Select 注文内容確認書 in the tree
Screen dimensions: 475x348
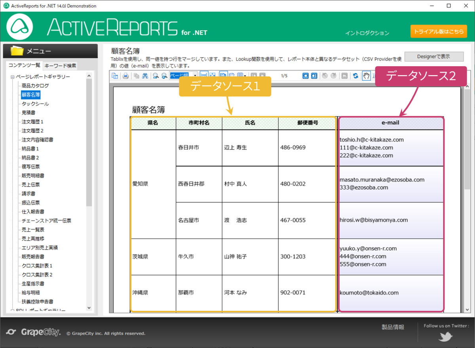click(x=37, y=140)
